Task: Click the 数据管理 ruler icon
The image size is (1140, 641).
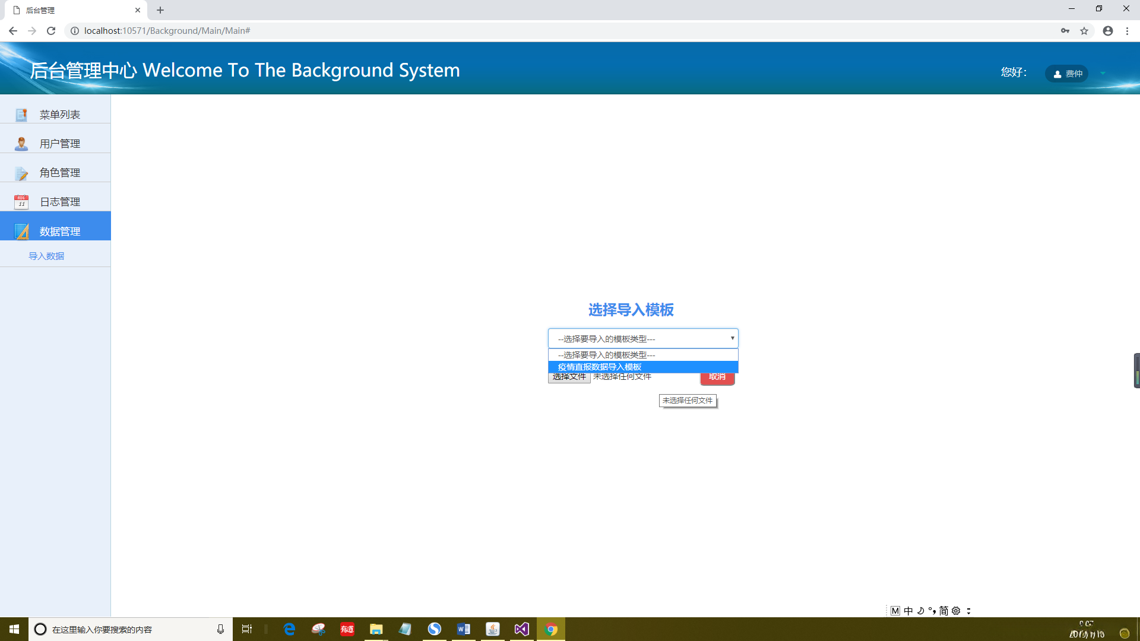Action: pyautogui.click(x=21, y=231)
